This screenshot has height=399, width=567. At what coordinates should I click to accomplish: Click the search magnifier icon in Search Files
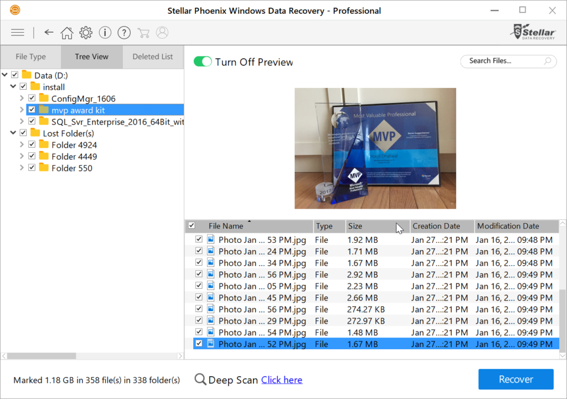[x=548, y=61]
